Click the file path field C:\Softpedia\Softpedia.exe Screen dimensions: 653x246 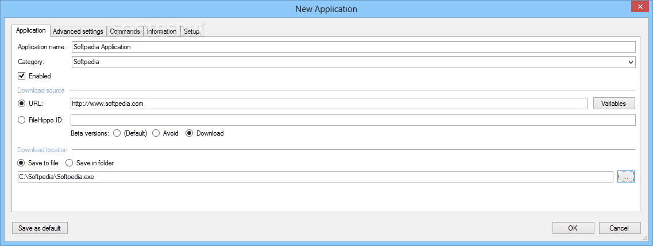[315, 177]
